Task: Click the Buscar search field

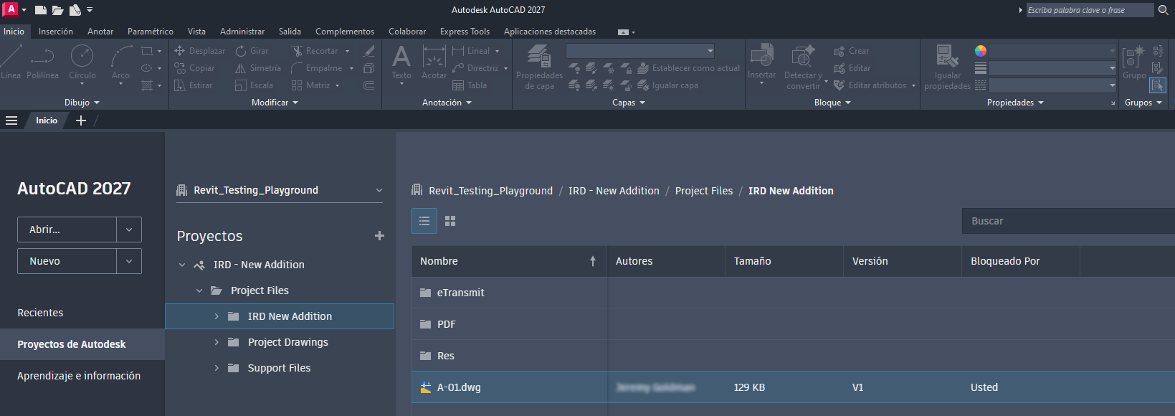Action: click(x=1068, y=221)
